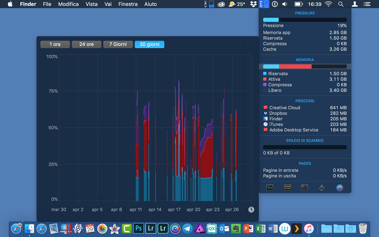
Task: Open the Finestra menu
Action: 128,4
